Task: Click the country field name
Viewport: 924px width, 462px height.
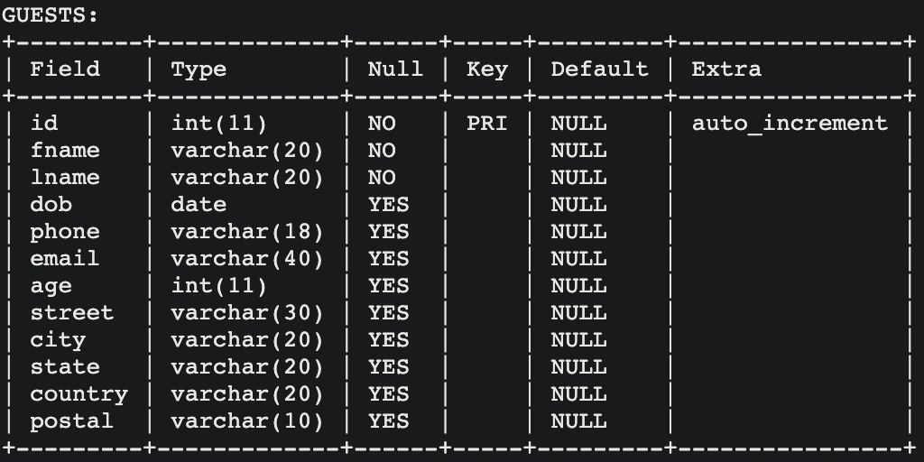Action: (79, 394)
